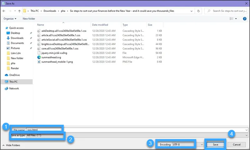The height and width of the screenshot is (150, 250).
Task: Open Desktop in the sidebar
Action: [x=15, y=33]
